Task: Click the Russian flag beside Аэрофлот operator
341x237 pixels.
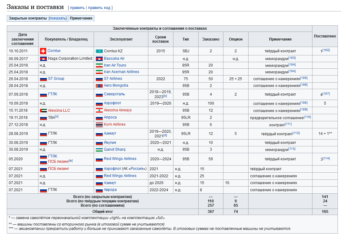Action: [99, 103]
